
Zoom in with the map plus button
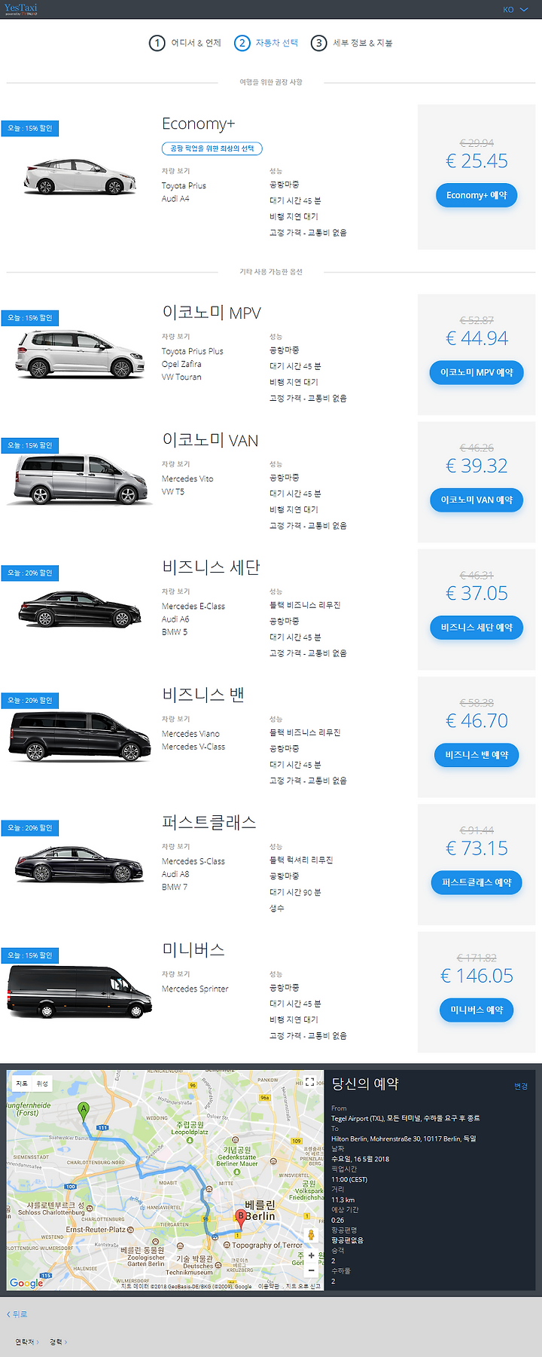point(311,1255)
